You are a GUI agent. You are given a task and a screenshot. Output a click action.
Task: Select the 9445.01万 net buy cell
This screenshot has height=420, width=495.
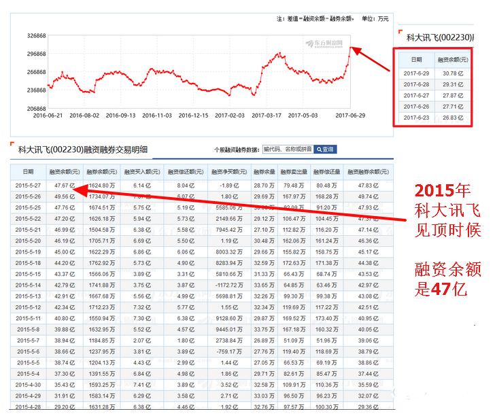(x=229, y=330)
